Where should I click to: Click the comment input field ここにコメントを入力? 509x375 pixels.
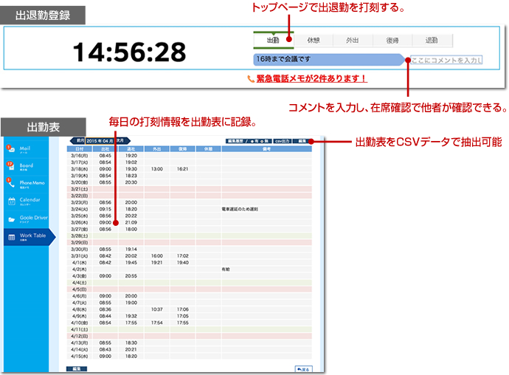tap(446, 60)
